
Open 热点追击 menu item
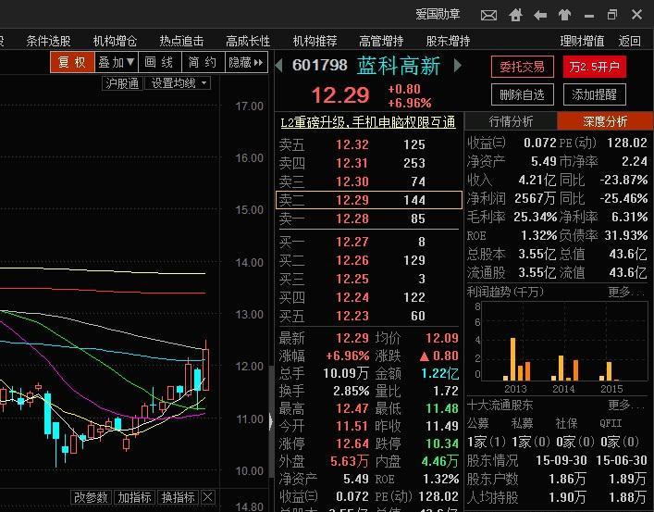(x=181, y=41)
